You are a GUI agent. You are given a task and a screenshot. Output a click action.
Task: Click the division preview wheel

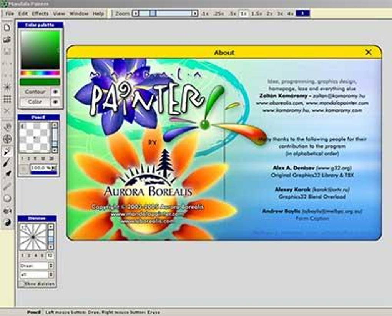point(33,237)
